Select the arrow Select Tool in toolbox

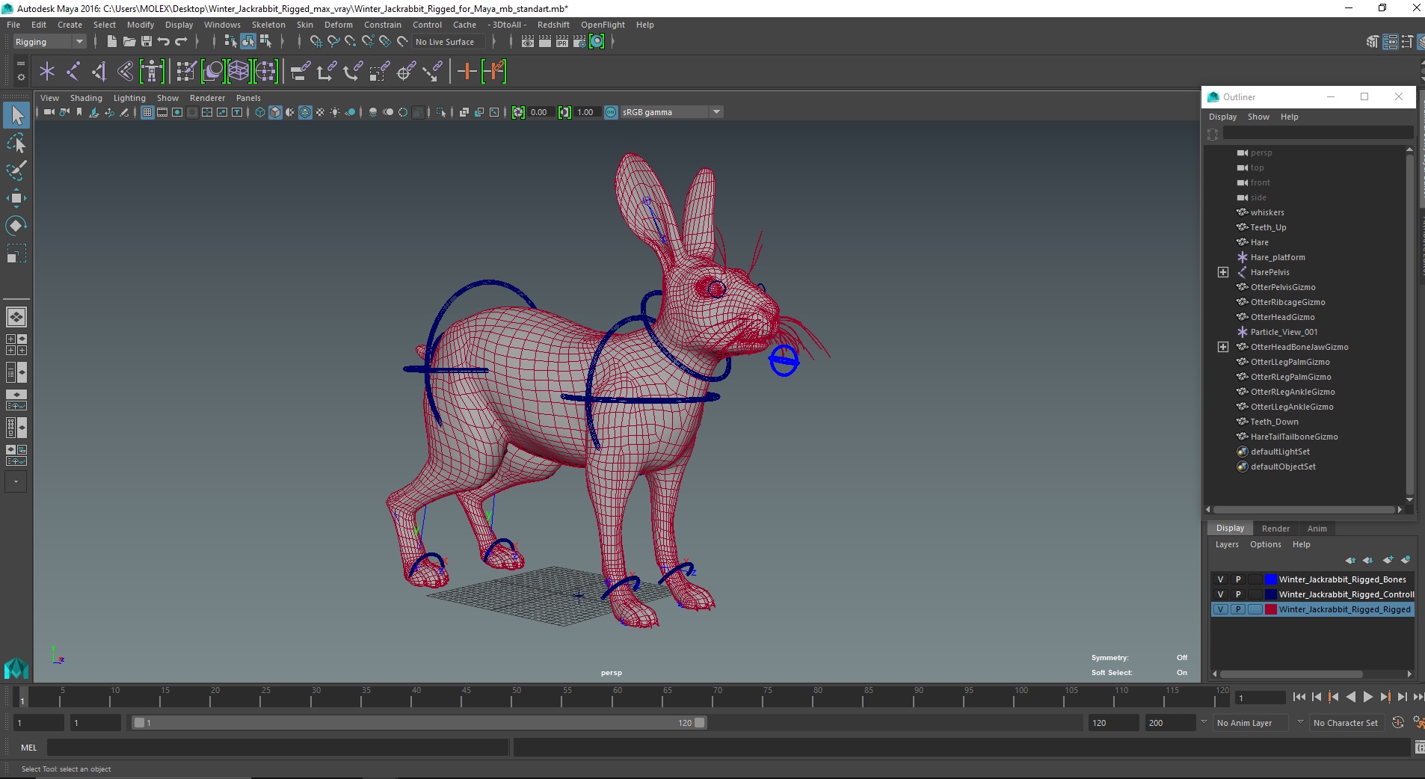point(16,115)
